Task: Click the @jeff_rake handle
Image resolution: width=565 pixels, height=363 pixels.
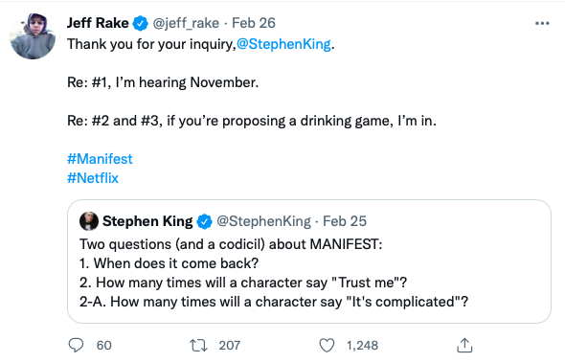Action: pos(186,23)
